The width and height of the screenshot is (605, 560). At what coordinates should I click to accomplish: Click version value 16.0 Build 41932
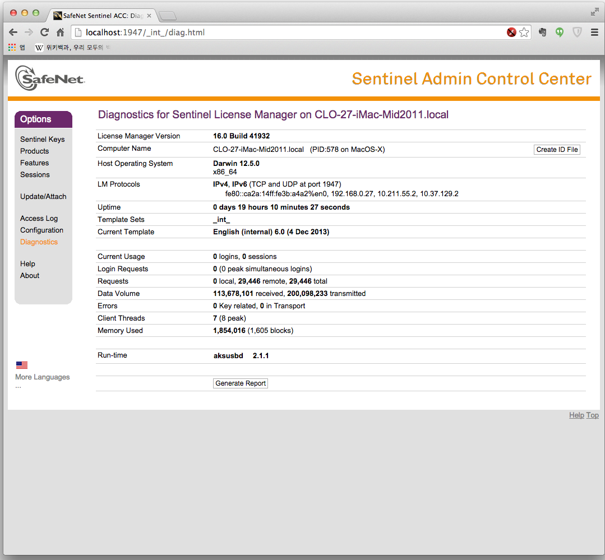click(x=242, y=136)
